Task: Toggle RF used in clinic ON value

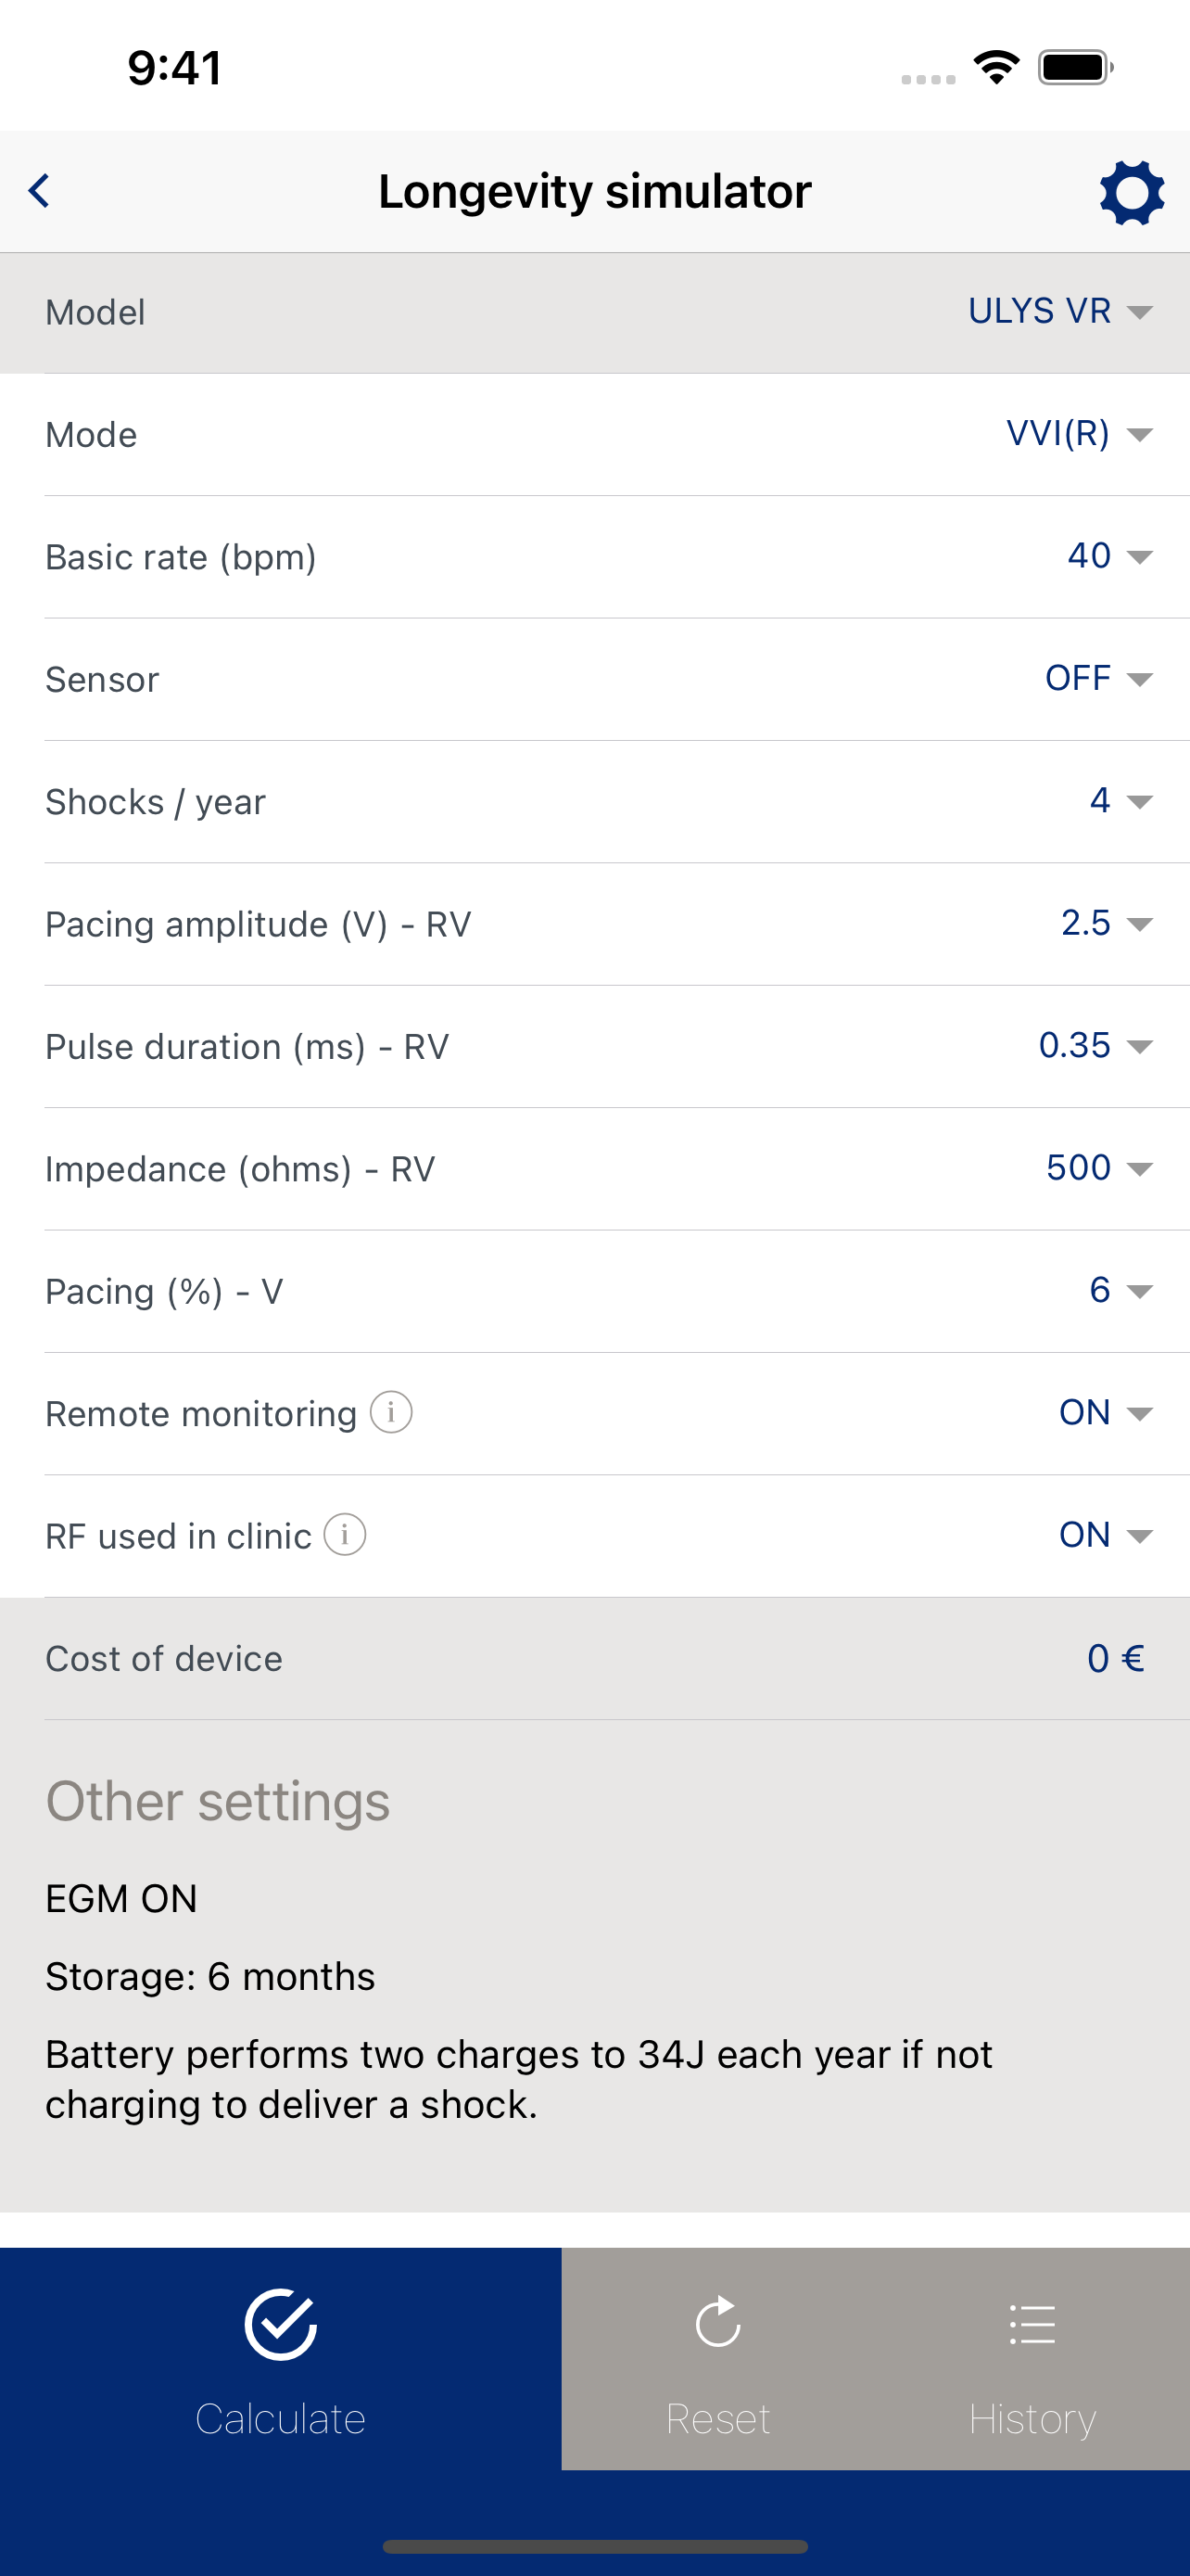Action: pyautogui.click(x=1105, y=1534)
